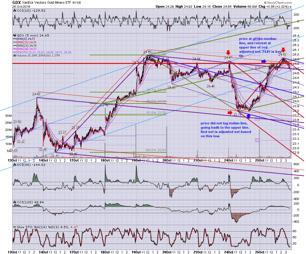Select the P pivot marker box

[x=257, y=89]
